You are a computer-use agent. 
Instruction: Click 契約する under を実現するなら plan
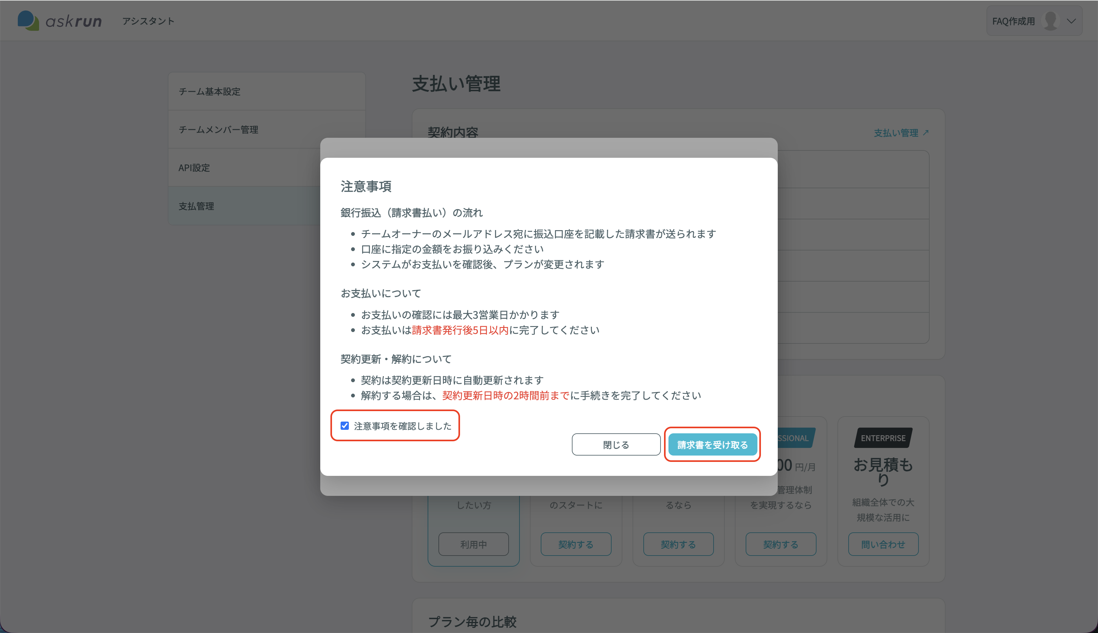point(781,544)
